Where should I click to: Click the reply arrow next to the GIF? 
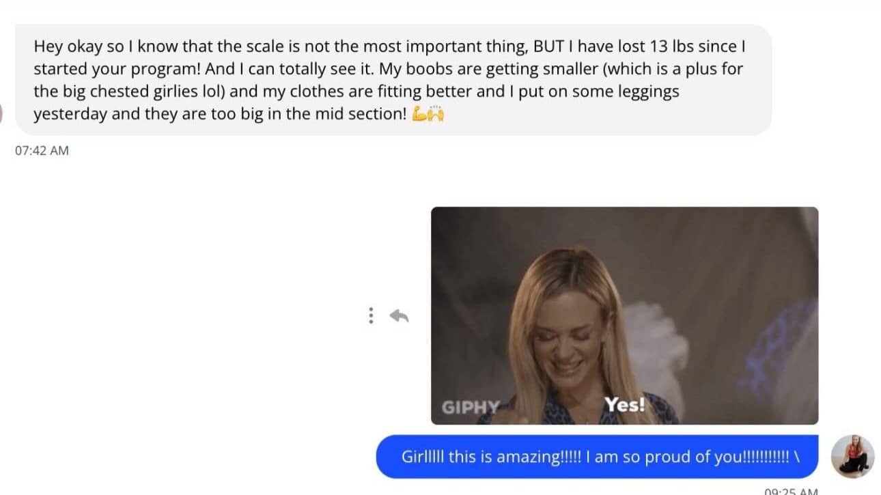pyautogui.click(x=399, y=315)
